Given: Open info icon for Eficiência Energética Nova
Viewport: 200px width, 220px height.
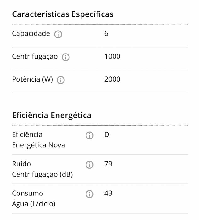Looking at the screenshot, I should pos(90,135).
